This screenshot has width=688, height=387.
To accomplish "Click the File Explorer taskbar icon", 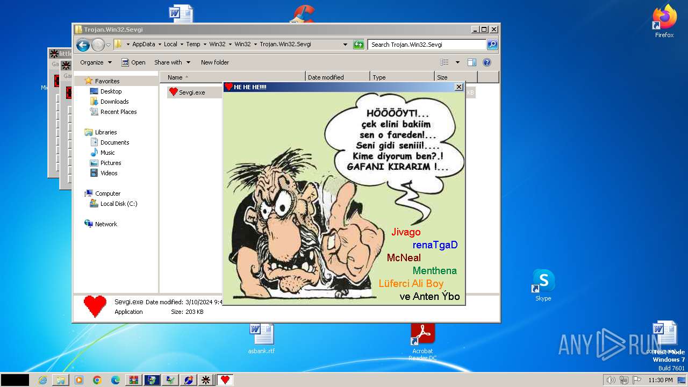I will [61, 380].
